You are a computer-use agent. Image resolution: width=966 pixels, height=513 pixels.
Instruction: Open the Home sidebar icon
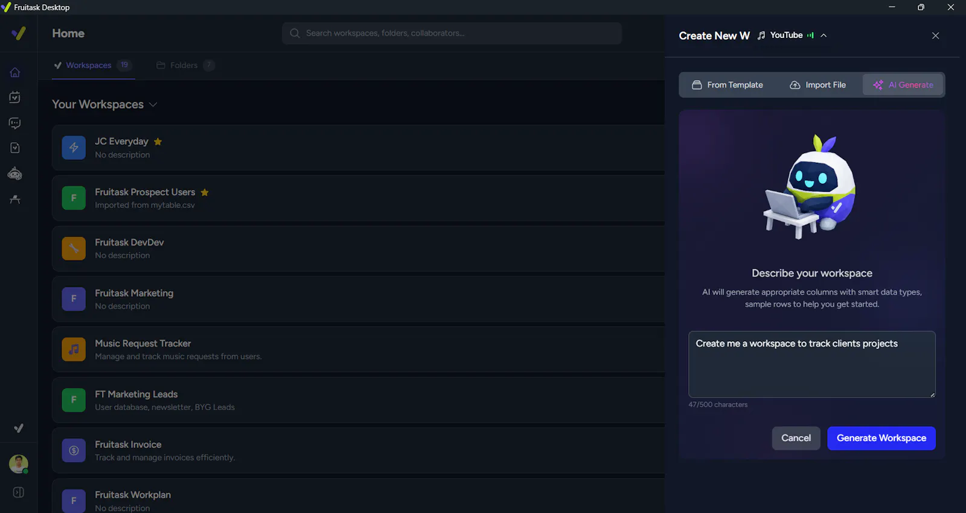click(15, 72)
